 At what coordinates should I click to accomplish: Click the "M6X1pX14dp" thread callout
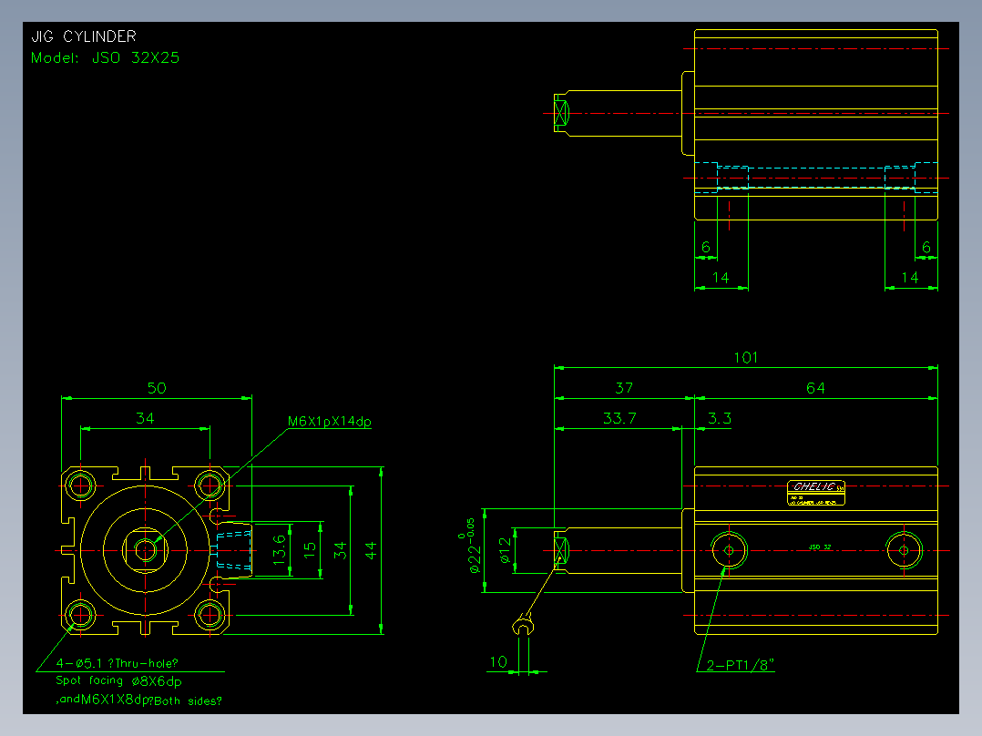coord(330,421)
